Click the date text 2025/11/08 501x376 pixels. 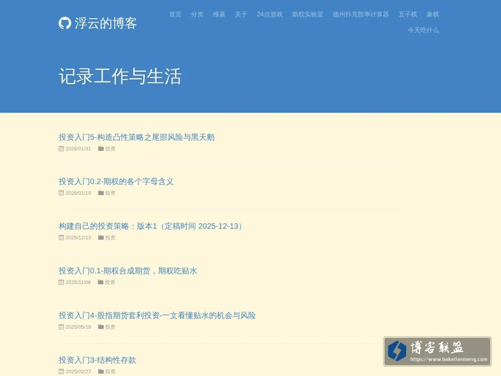pos(78,282)
